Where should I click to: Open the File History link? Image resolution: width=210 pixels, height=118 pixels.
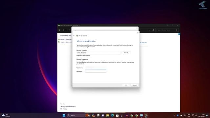pos(64,109)
